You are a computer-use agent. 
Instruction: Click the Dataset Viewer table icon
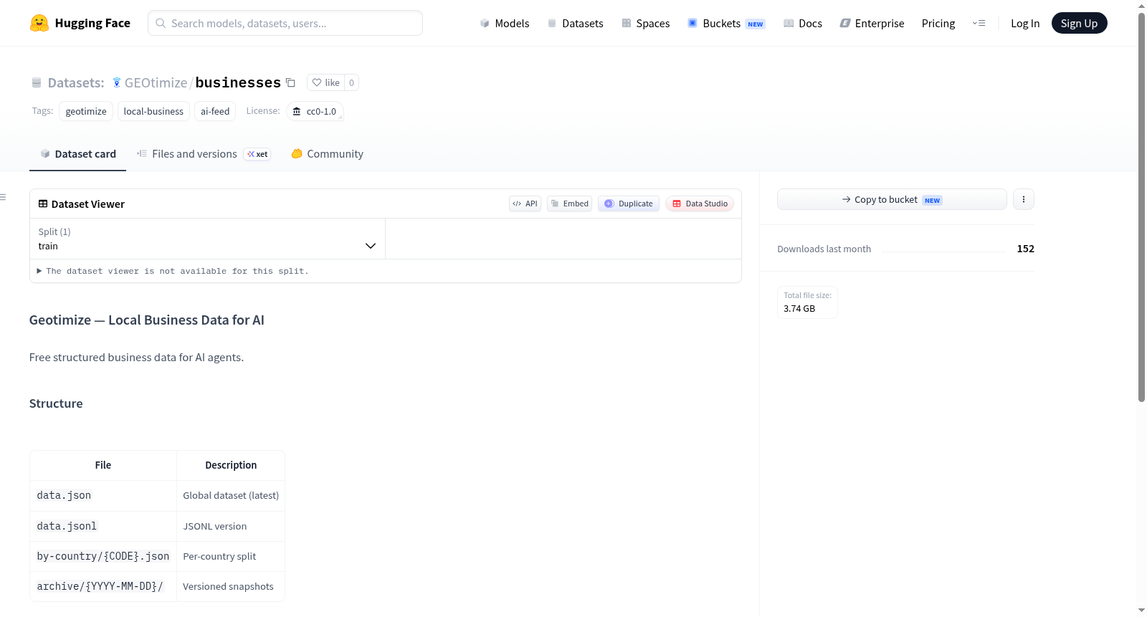(43, 204)
